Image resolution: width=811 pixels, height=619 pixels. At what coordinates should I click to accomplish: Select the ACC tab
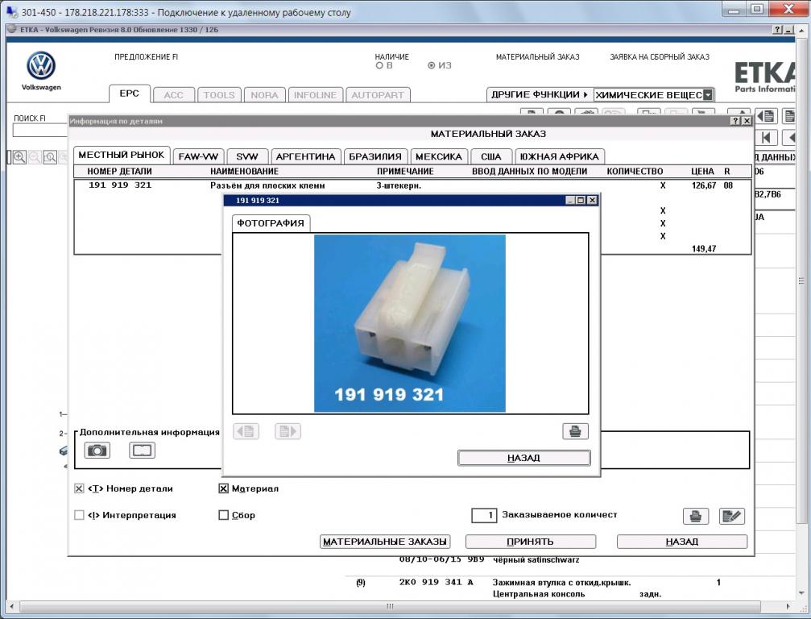click(x=174, y=95)
